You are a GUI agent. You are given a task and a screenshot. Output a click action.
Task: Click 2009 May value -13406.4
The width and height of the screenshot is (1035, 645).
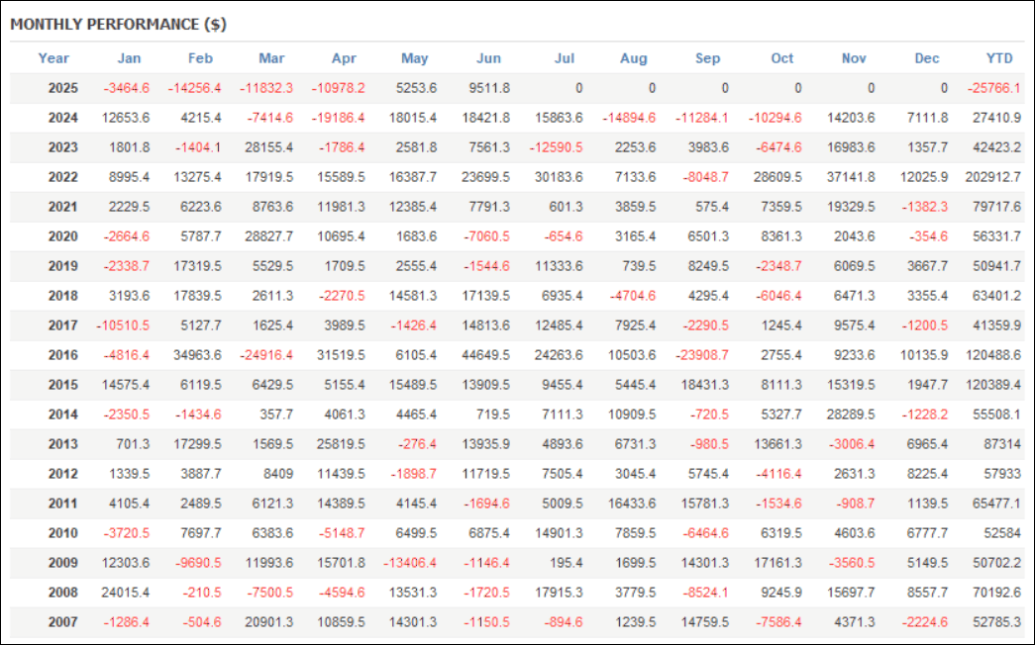pos(410,563)
